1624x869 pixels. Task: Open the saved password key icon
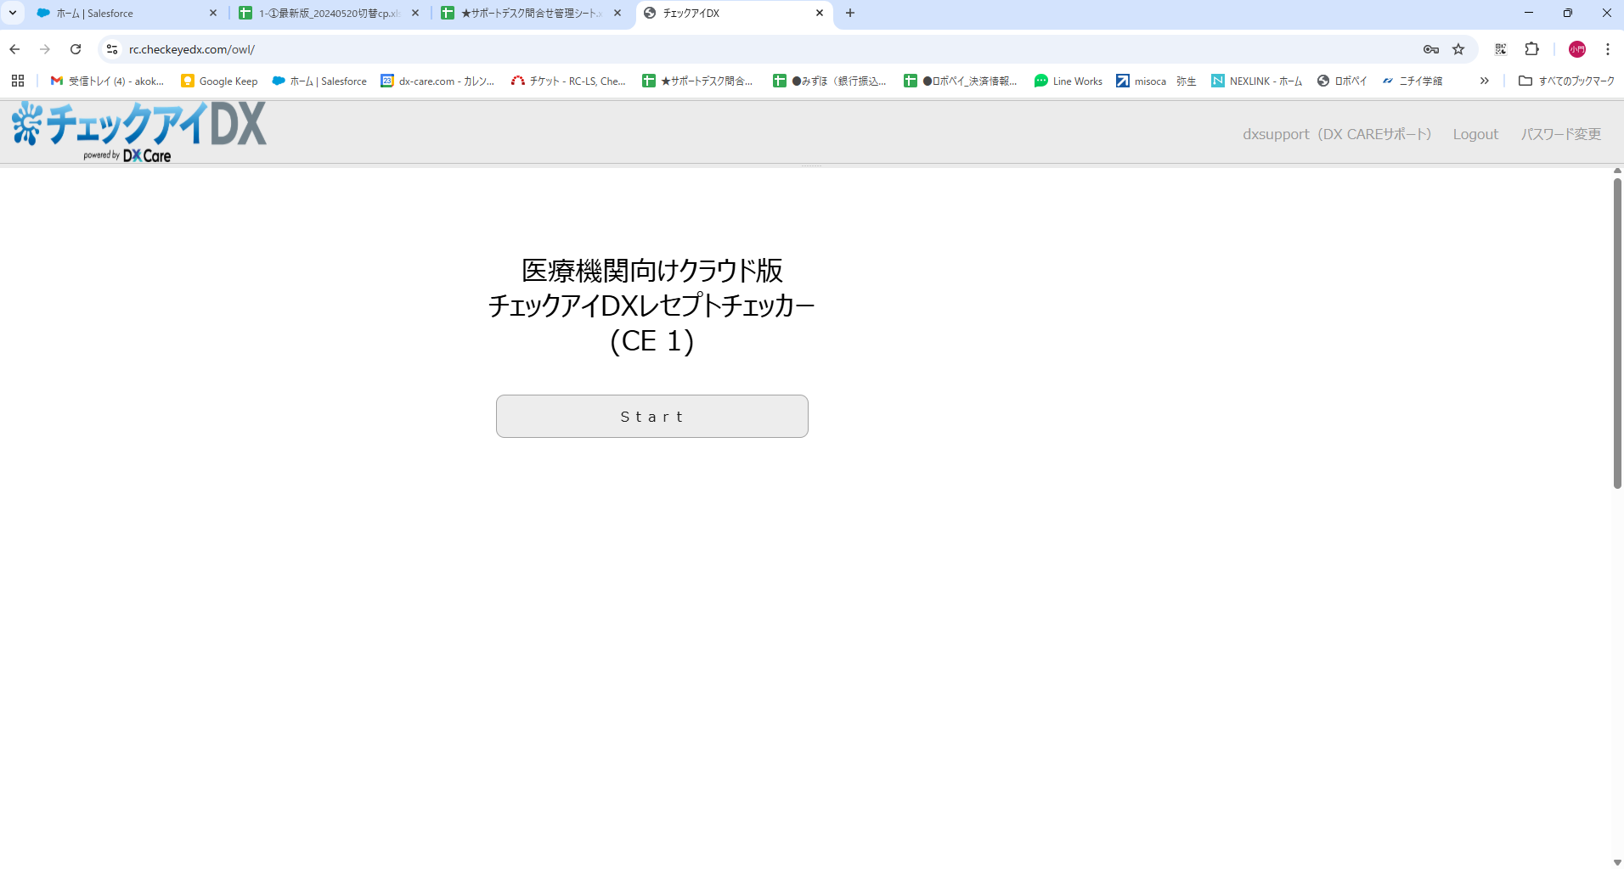tap(1431, 49)
